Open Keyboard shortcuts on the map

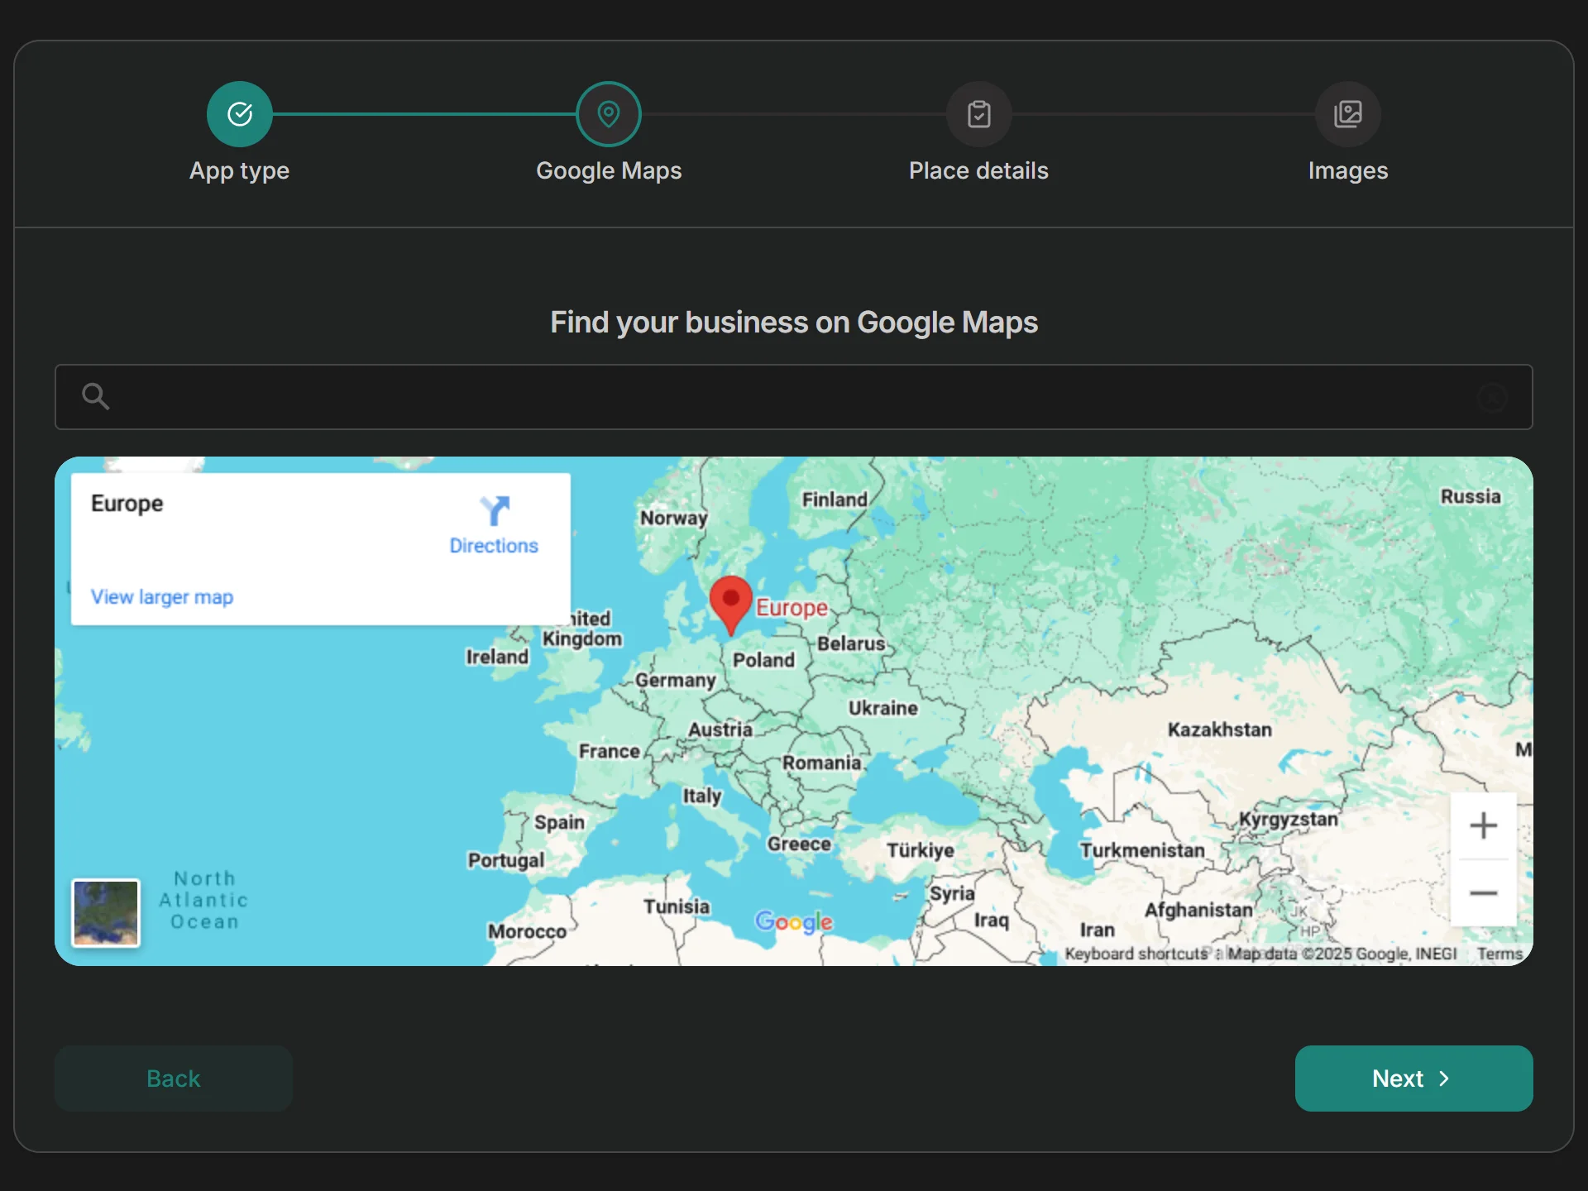(x=1136, y=954)
